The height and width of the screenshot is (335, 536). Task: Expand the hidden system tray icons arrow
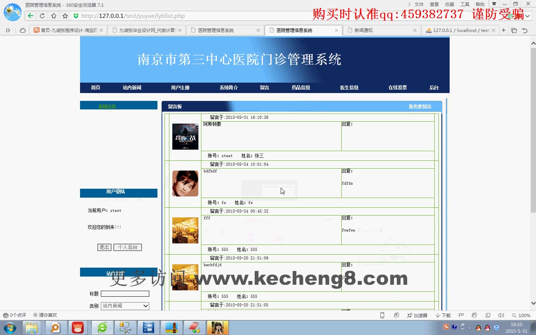[x=469, y=328]
